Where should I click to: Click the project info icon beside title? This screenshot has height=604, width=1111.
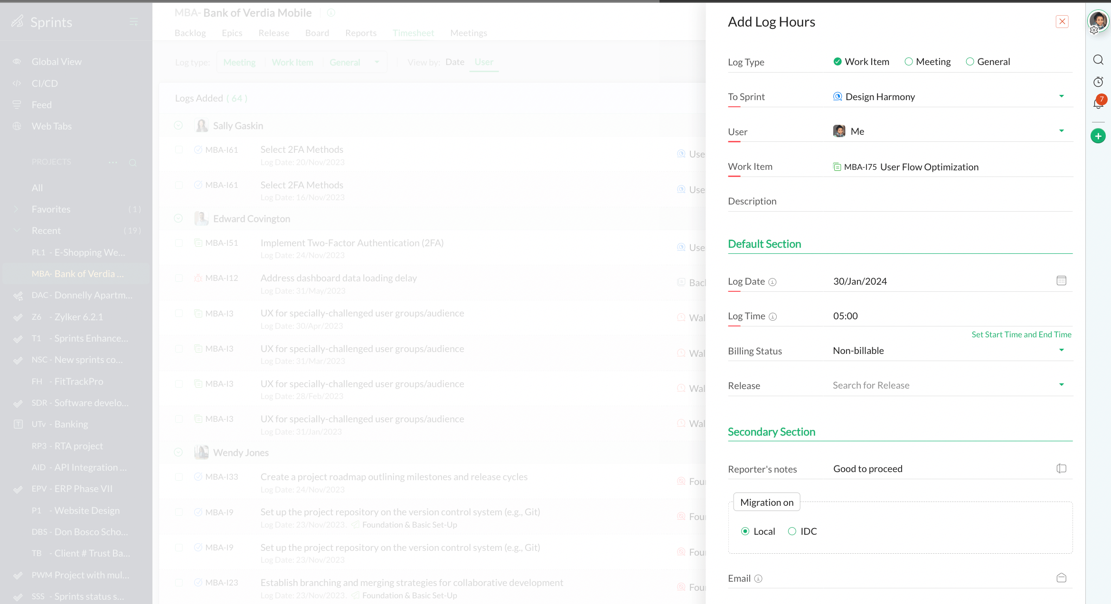coord(331,13)
